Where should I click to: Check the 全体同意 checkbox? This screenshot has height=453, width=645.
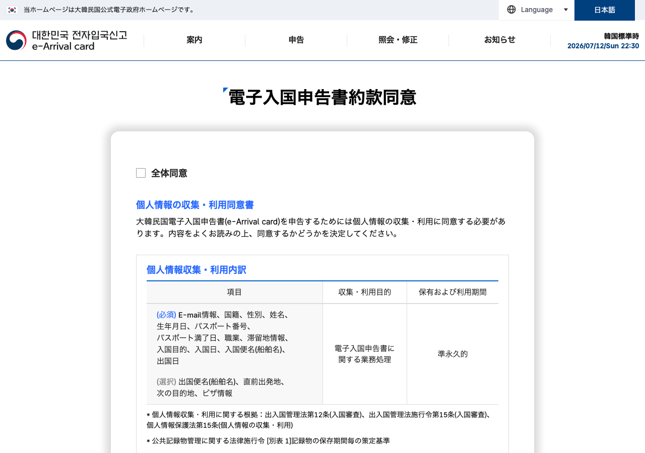click(141, 173)
